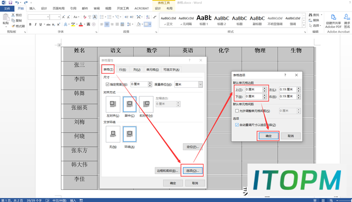Click the Options button in Table Properties
Viewport: 352px width, 202px height.
tap(193, 171)
